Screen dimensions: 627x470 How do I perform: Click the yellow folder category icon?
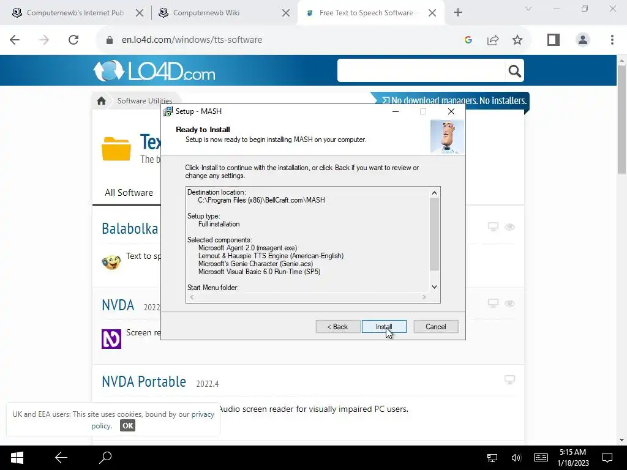click(116, 149)
